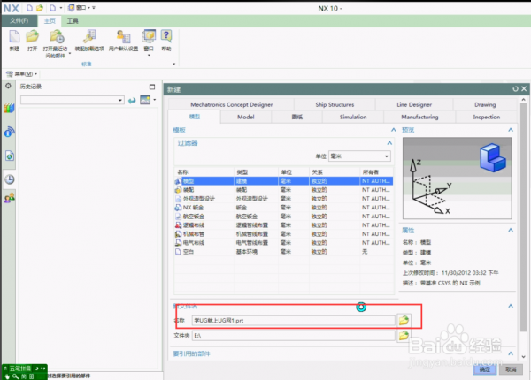Select the 电气布线 template row
Viewport: 531px width, 380px height.
coord(283,243)
